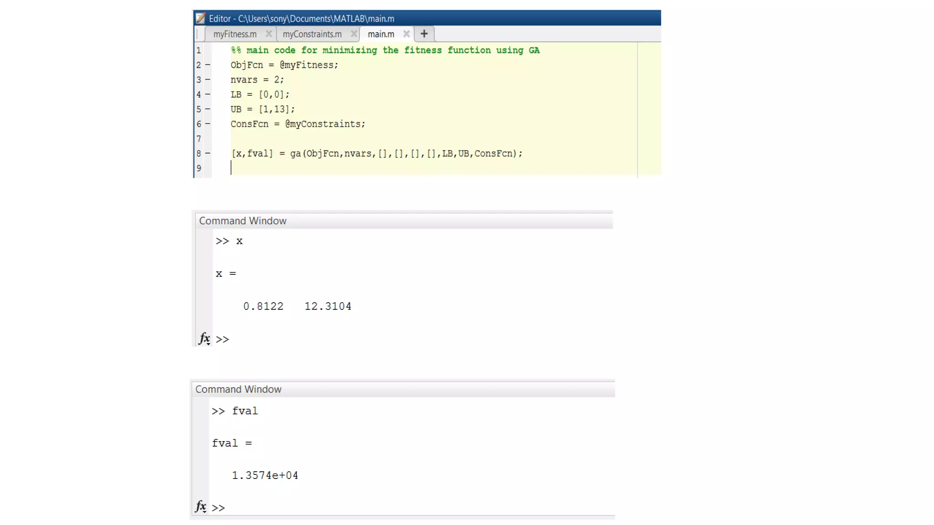Click fx function browser icon in fval Command Window
Image resolution: width=934 pixels, height=525 pixels.
click(x=200, y=506)
